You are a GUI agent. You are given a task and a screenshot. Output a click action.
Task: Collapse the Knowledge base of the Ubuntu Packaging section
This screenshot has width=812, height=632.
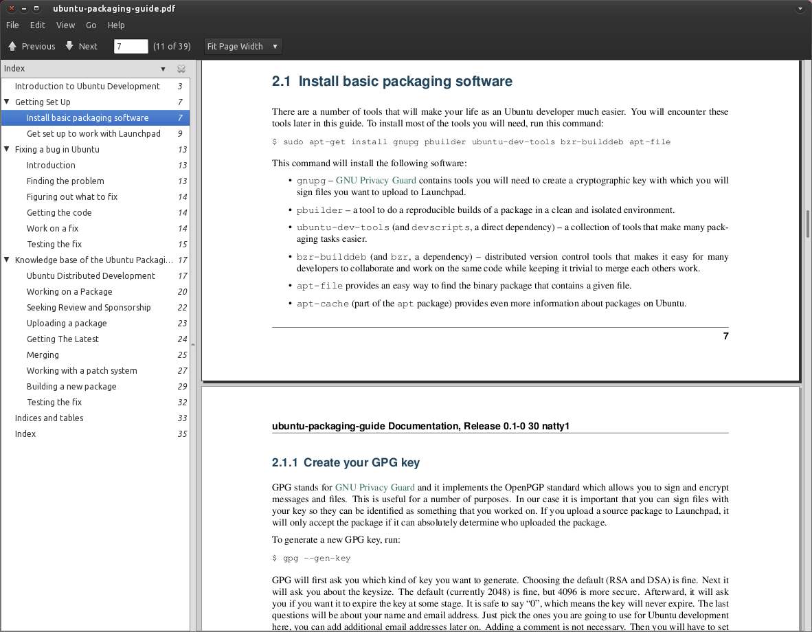point(7,260)
